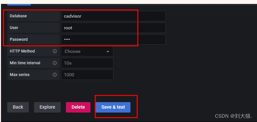Click the info icon beside Max series
257x122 pixels.
click(x=54, y=75)
